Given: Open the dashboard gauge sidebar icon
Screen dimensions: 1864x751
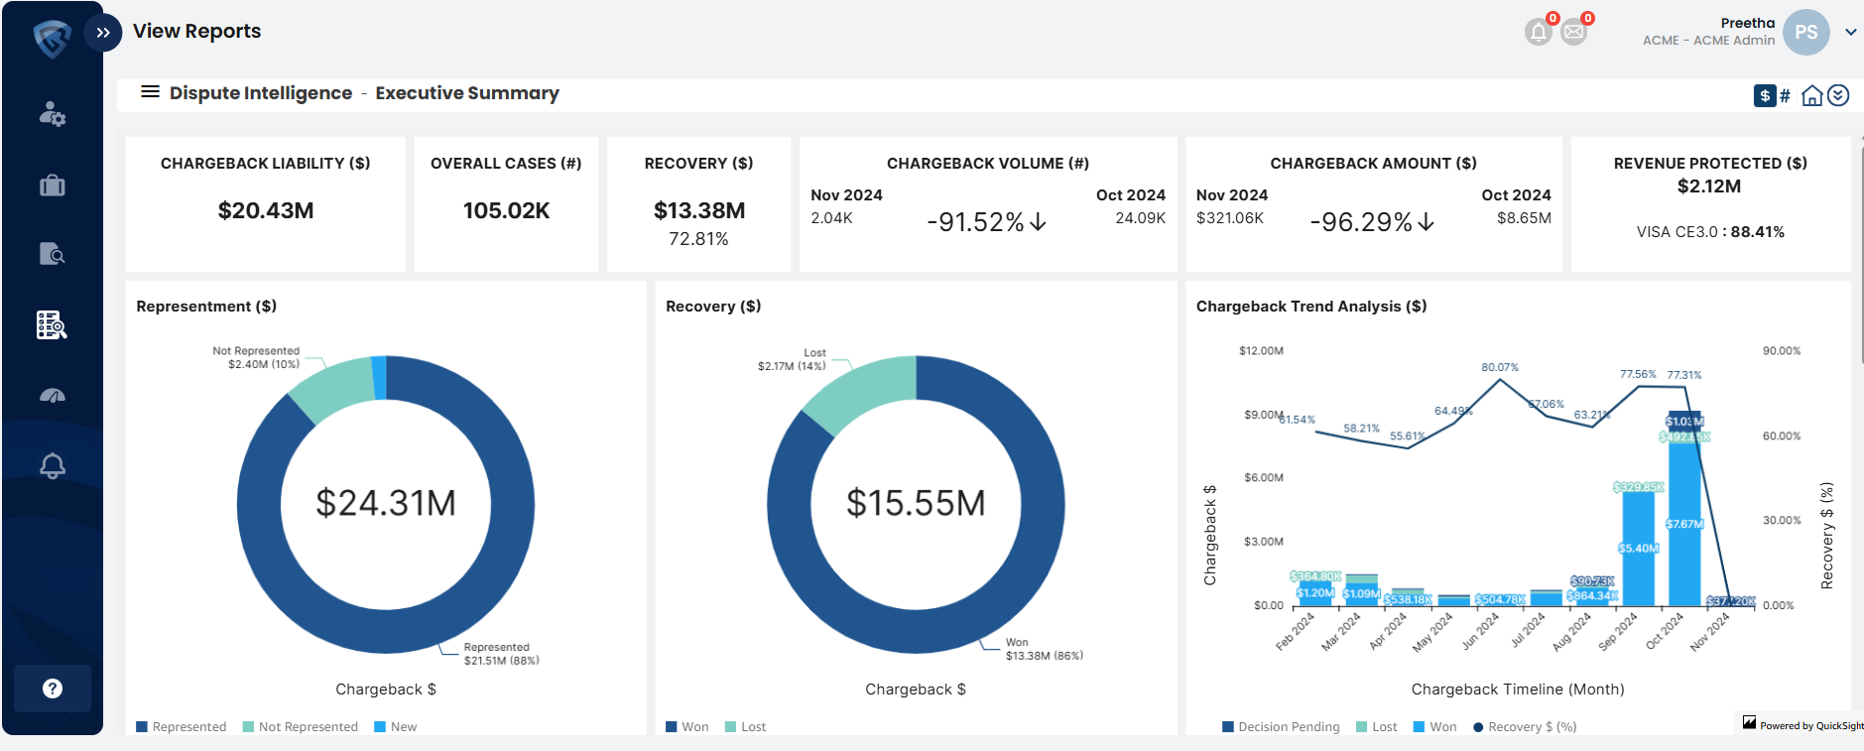Looking at the screenshot, I should (x=52, y=395).
